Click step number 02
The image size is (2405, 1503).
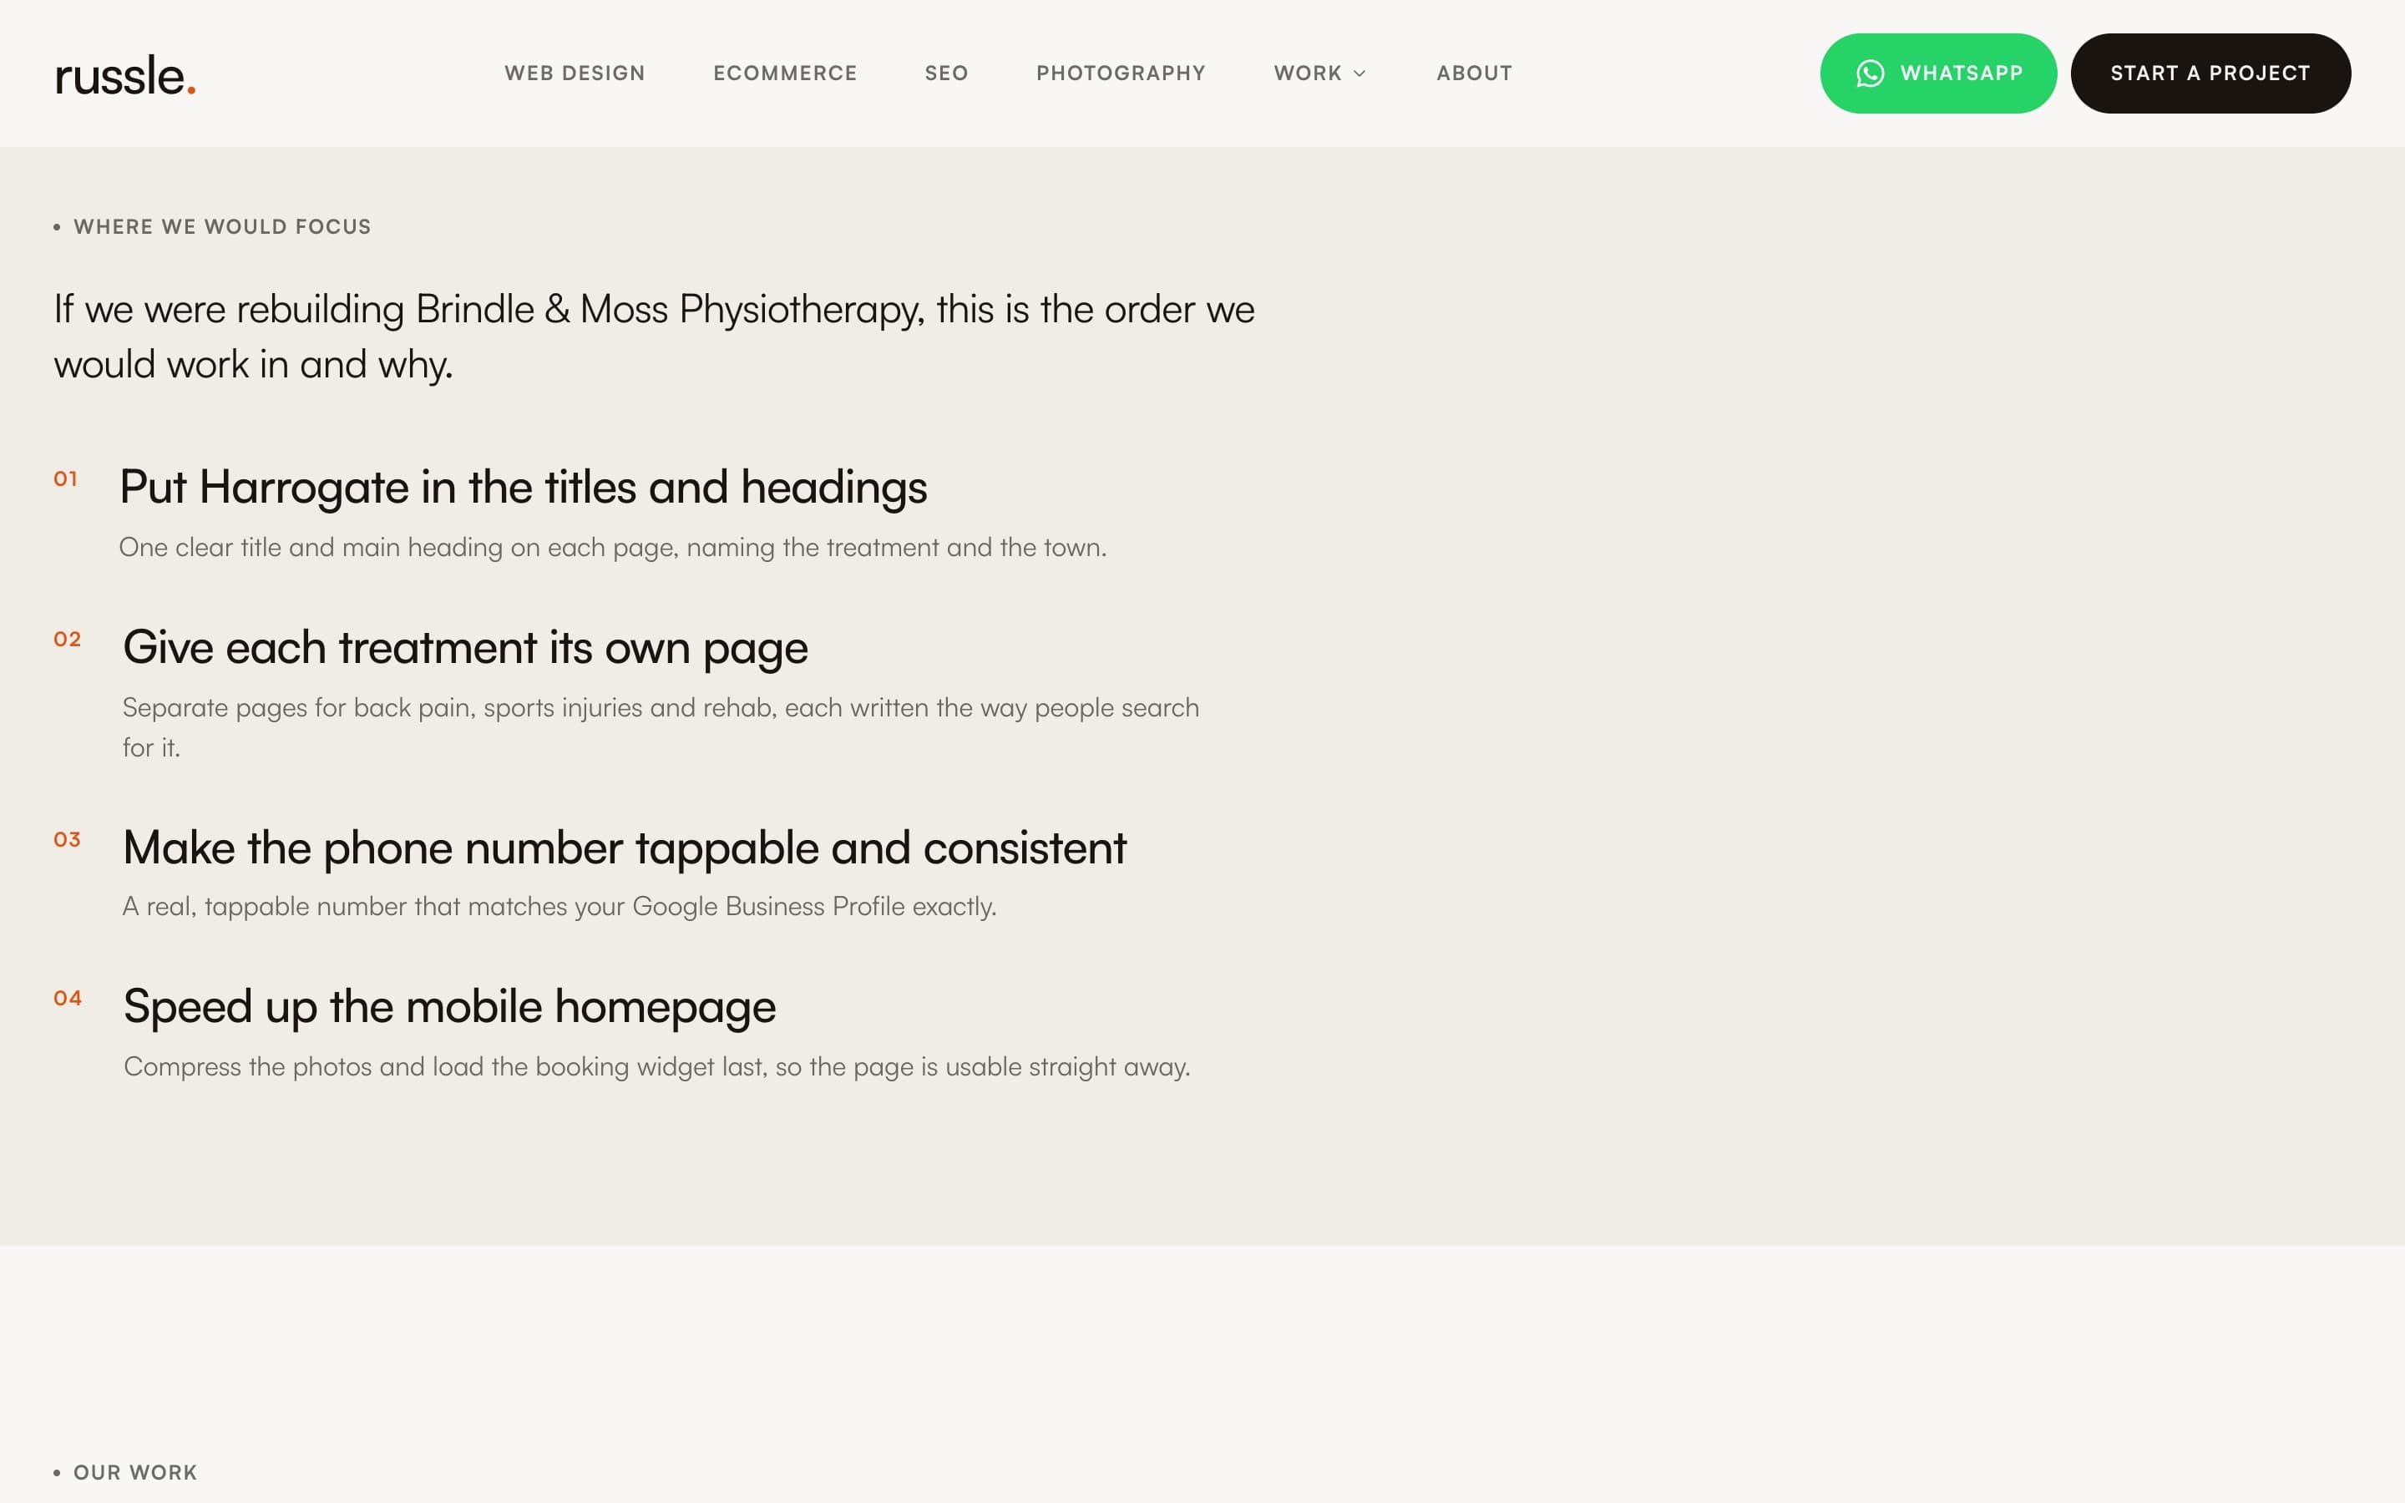[68, 639]
